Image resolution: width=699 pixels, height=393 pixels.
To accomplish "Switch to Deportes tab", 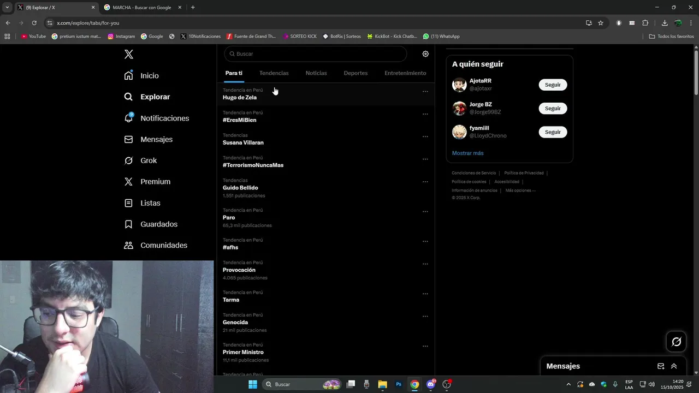I will tap(356, 73).
